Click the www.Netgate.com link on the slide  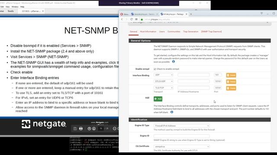[x=100, y=122]
